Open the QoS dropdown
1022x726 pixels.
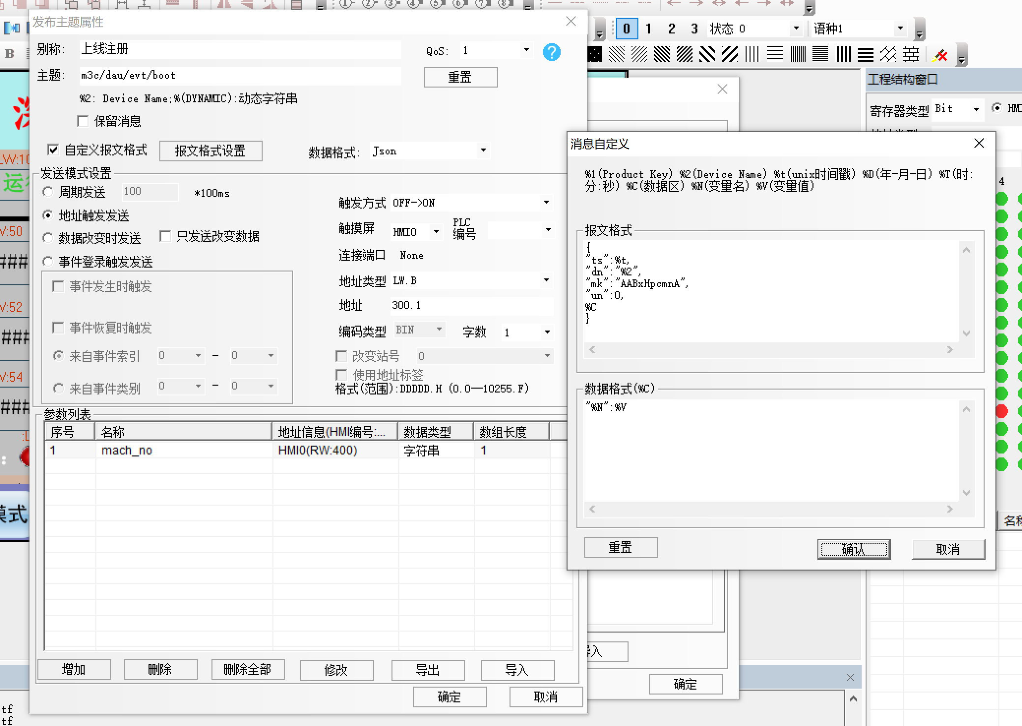coord(526,50)
